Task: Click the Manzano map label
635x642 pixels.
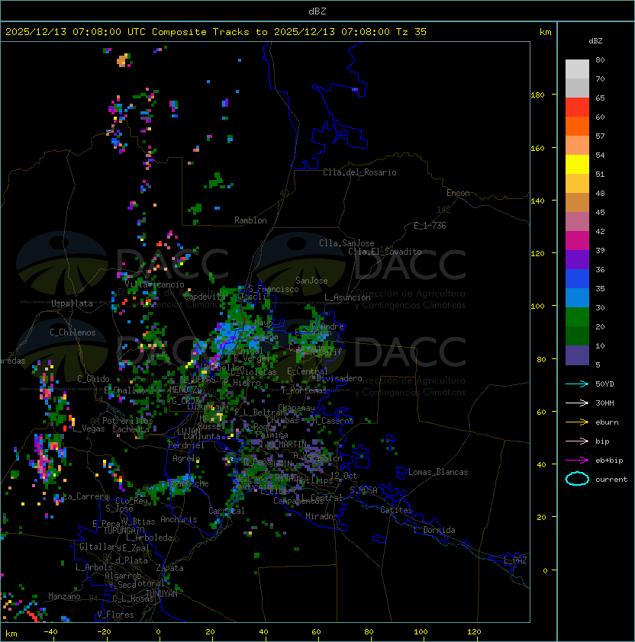Action: [64, 596]
